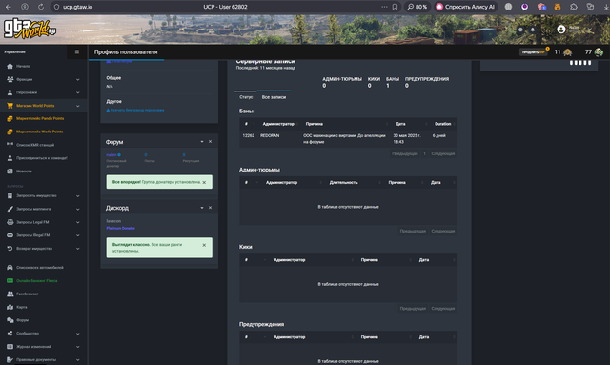Click Следующая under Кики table
Screen dimensions: 610x365
[x=442, y=309]
